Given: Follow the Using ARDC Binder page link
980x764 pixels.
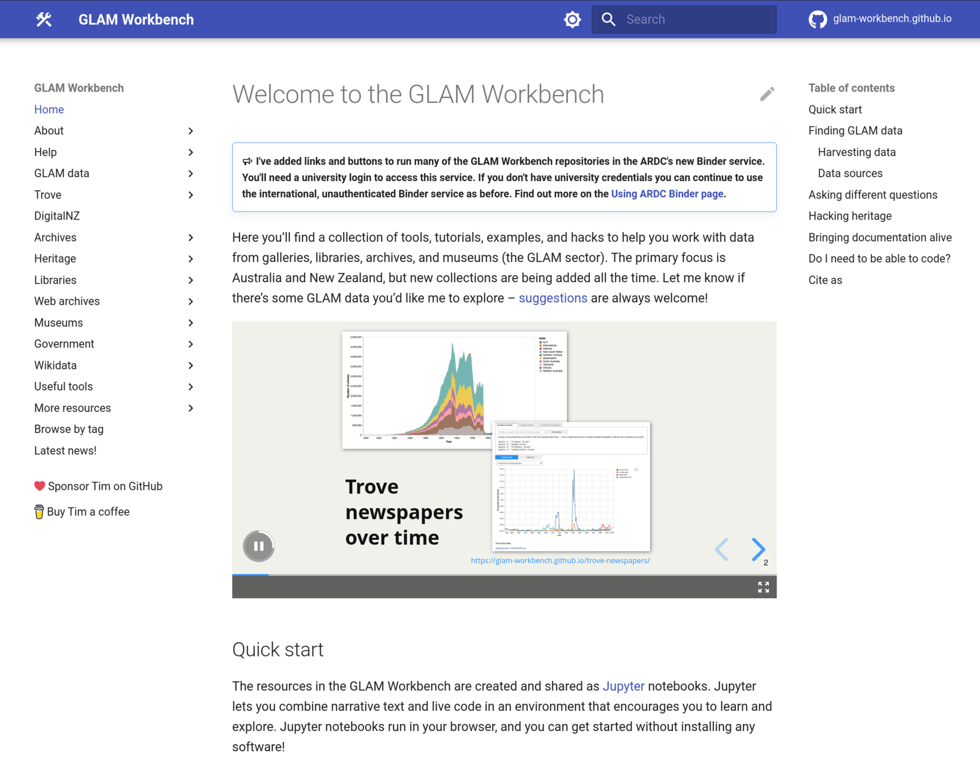Looking at the screenshot, I should (667, 194).
